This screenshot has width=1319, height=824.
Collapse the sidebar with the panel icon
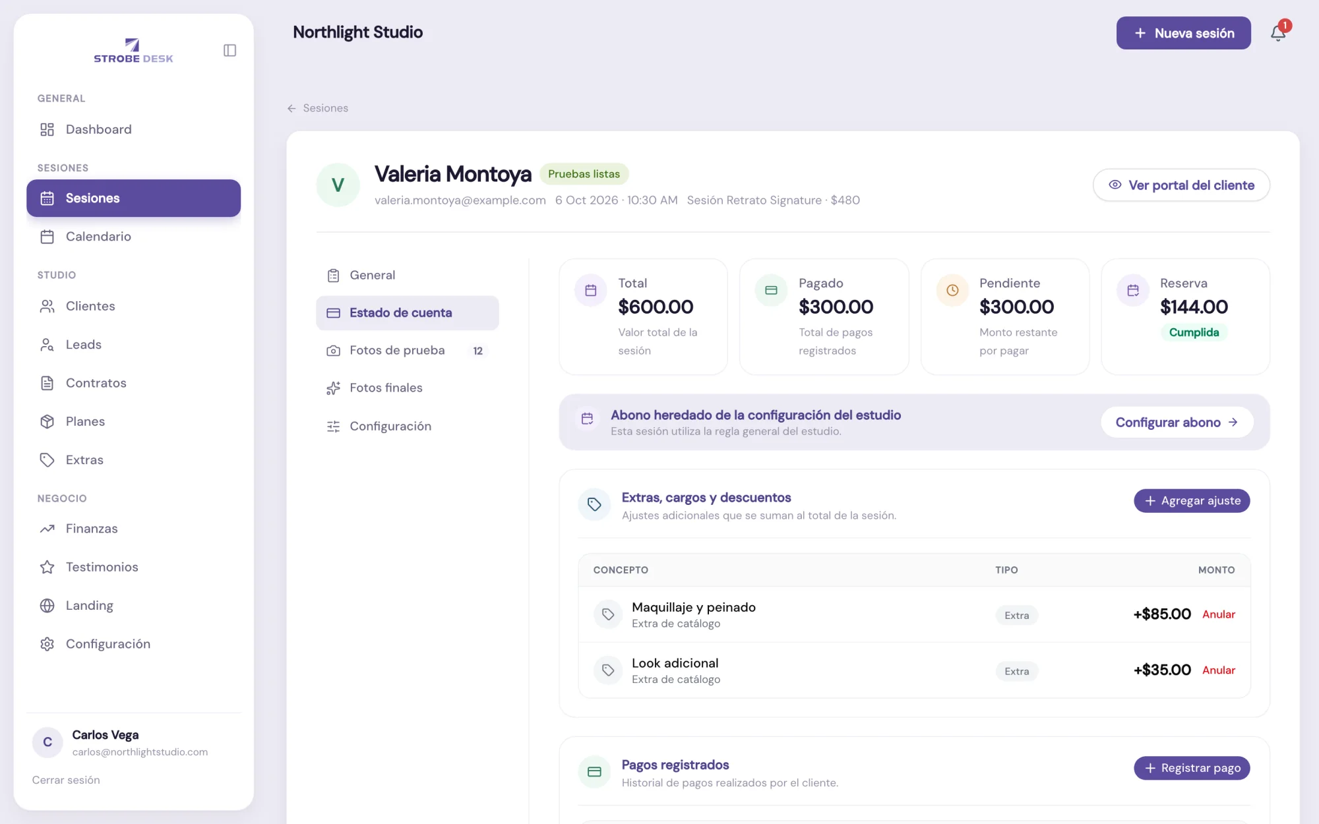click(x=230, y=51)
